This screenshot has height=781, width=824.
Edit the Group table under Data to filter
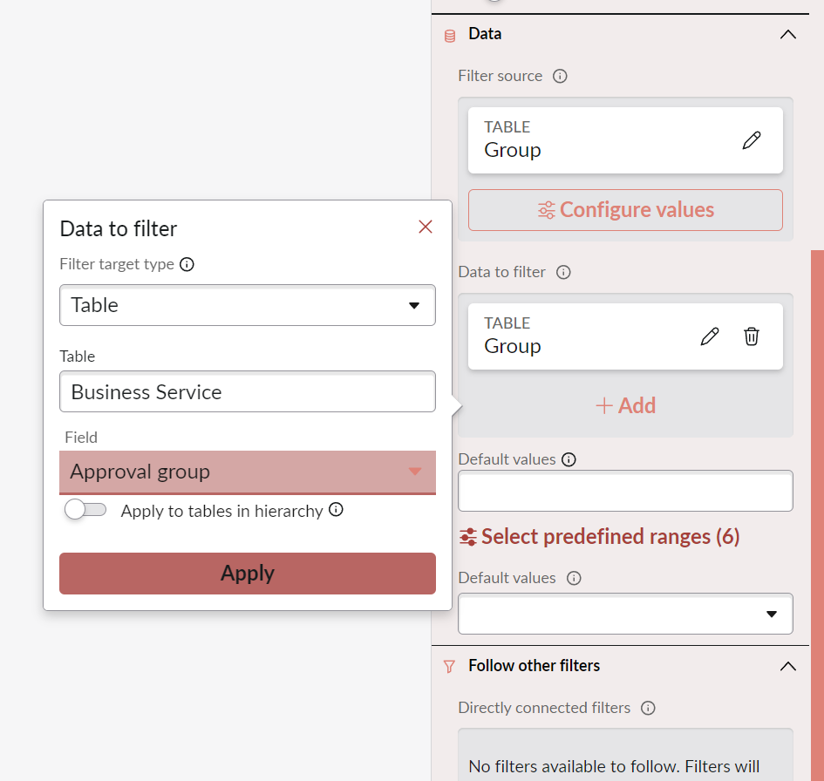[x=709, y=336]
